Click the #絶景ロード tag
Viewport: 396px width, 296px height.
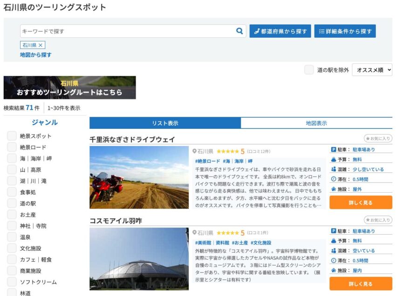pyautogui.click(x=207, y=161)
